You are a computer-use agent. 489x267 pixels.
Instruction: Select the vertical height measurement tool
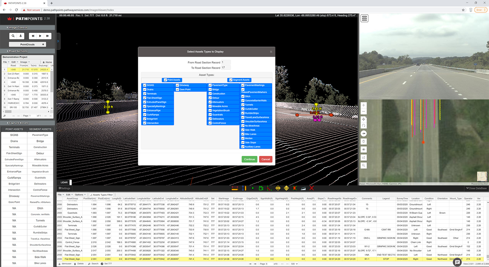pyautogui.click(x=244, y=188)
